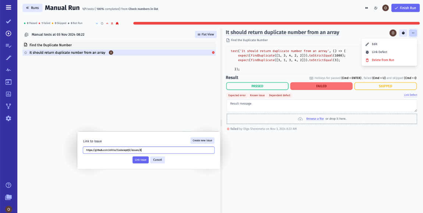
Task: Open the chevron dropdown above the test list
Action: point(97,23)
